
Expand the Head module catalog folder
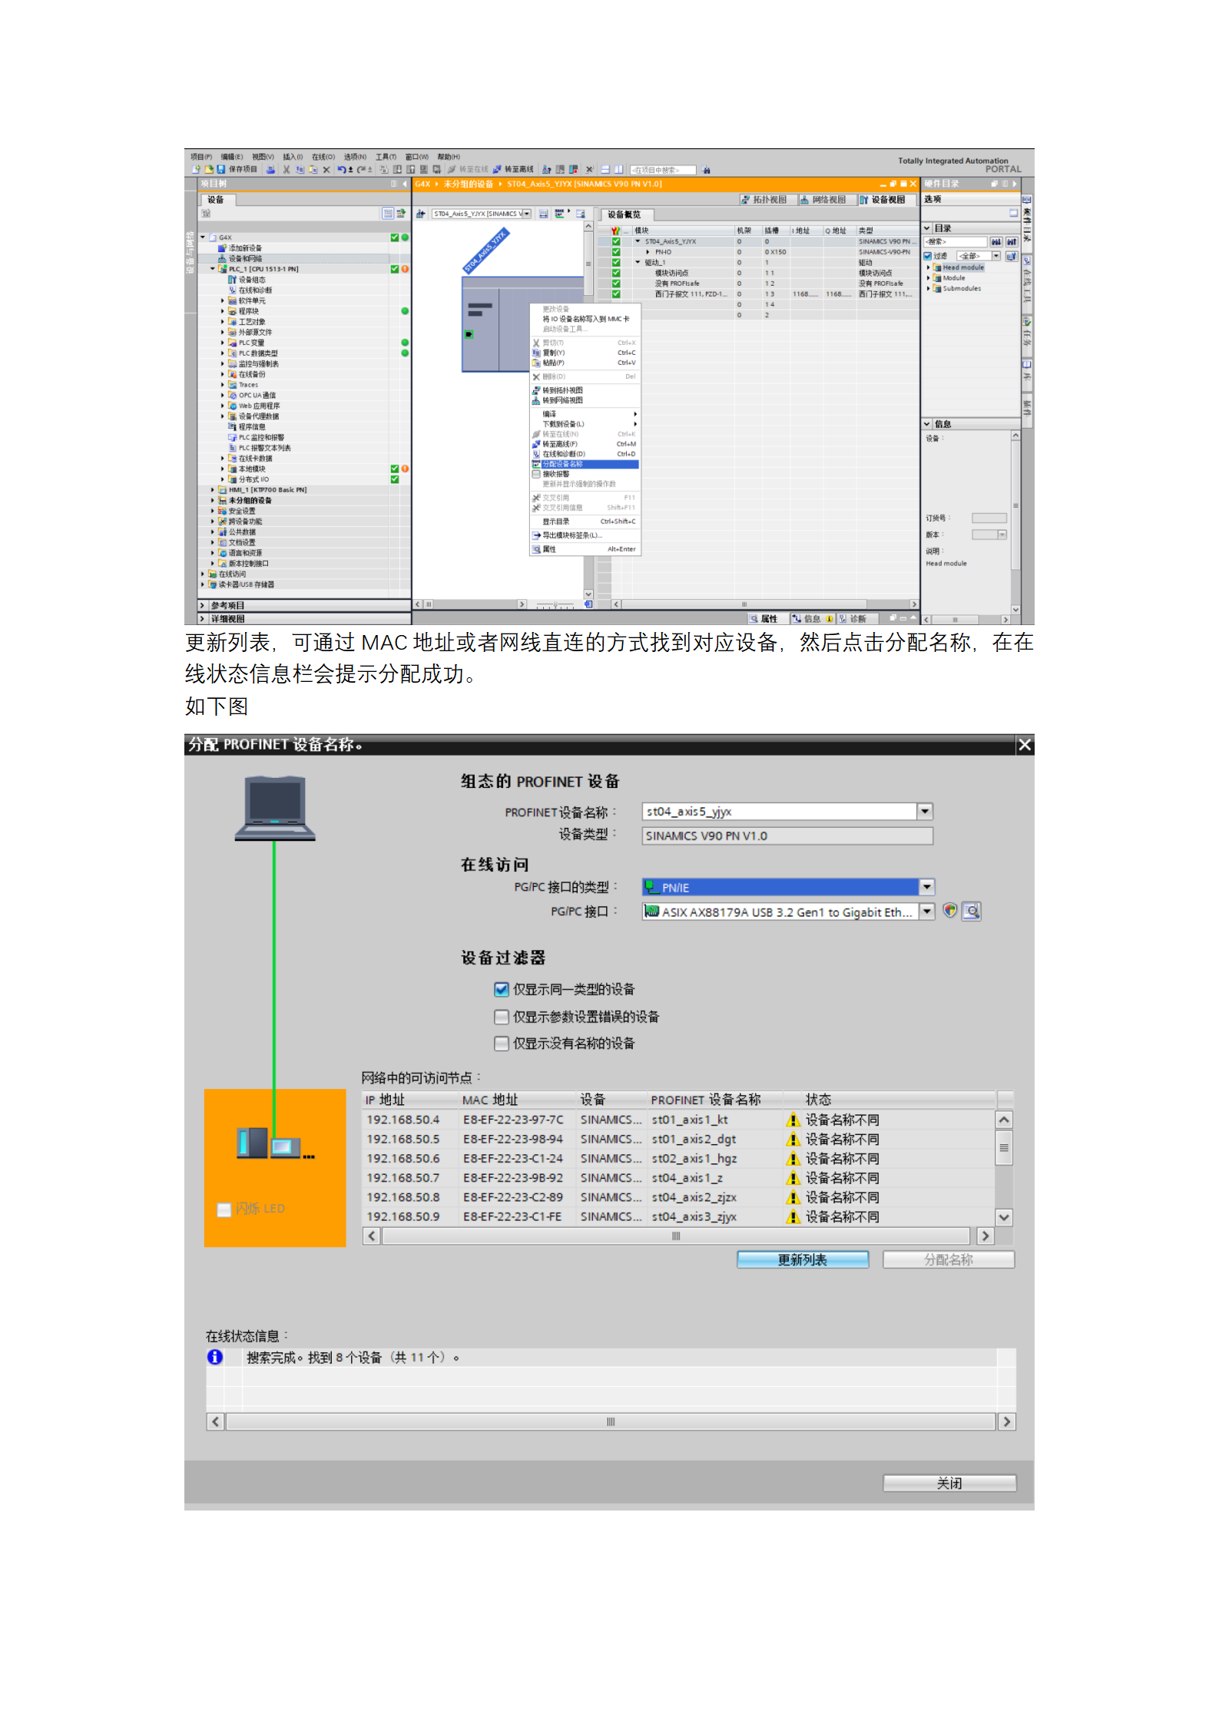coord(928,267)
